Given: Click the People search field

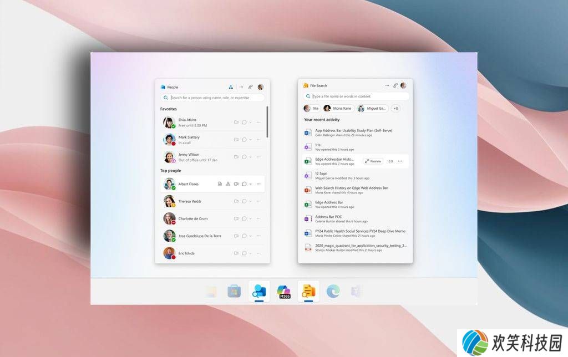Looking at the screenshot, I should click(212, 98).
